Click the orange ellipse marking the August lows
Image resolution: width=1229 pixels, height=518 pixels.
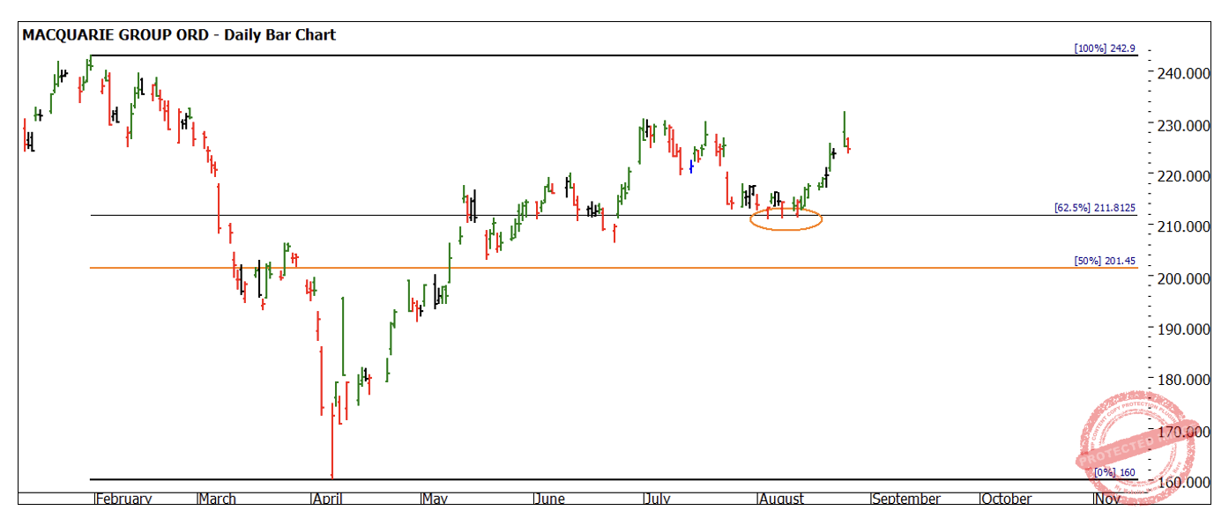(x=786, y=220)
